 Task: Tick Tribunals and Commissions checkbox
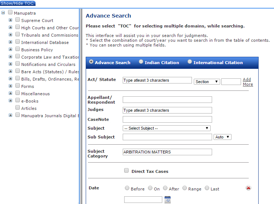click(18, 34)
